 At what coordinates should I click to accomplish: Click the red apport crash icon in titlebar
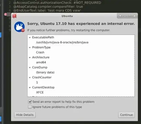(x=14, y=16)
